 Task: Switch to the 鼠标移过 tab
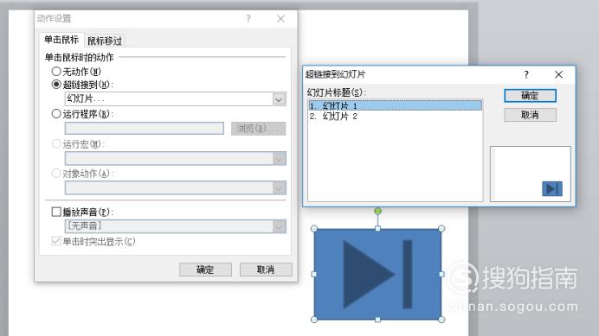[104, 41]
